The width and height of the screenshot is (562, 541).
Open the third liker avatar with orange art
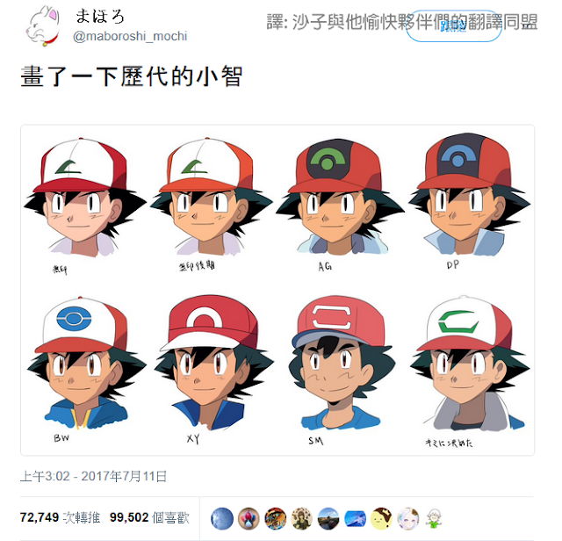pyautogui.click(x=275, y=518)
